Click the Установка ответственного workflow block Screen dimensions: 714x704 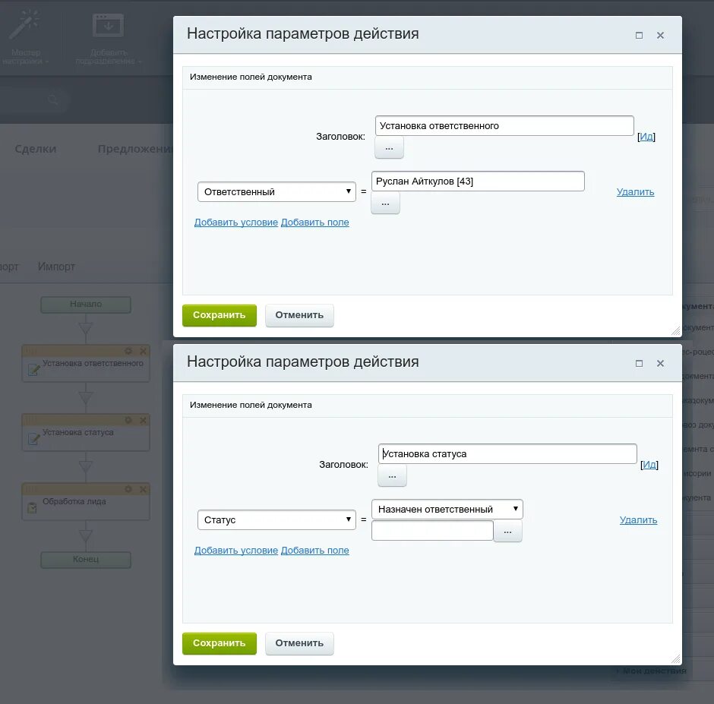(86, 363)
